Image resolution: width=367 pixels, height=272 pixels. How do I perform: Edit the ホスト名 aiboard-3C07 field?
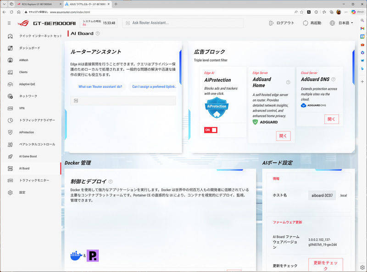click(x=322, y=196)
